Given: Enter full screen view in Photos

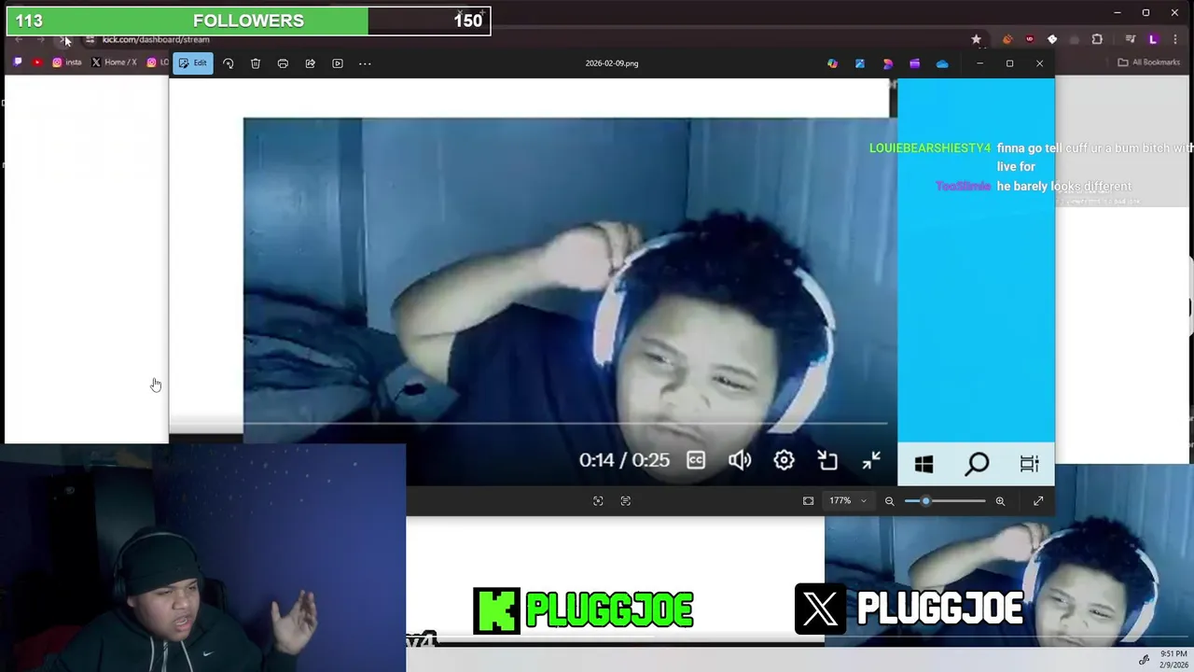Looking at the screenshot, I should [1038, 501].
